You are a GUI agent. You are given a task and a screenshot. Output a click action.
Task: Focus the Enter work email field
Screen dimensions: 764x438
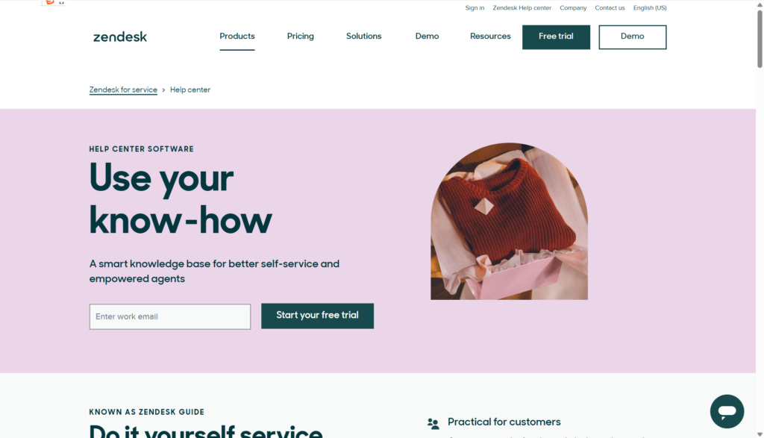click(x=170, y=316)
